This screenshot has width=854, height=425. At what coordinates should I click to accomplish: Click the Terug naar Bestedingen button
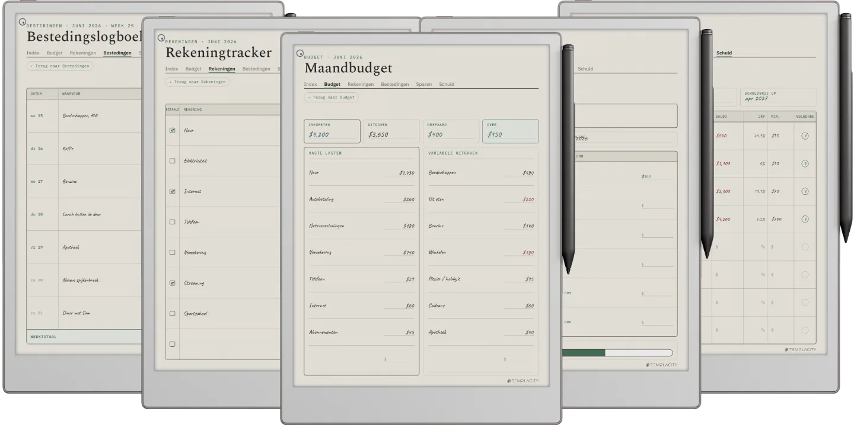60,66
